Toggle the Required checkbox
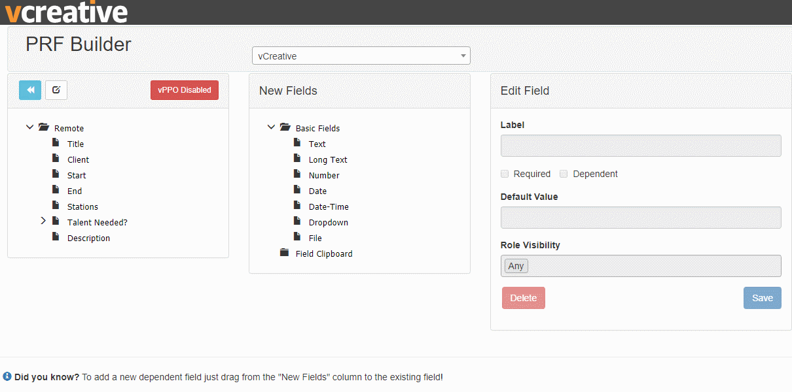 [x=505, y=174]
